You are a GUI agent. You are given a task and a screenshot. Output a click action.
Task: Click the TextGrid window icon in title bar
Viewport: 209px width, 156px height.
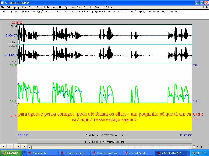click(x=2, y=3)
